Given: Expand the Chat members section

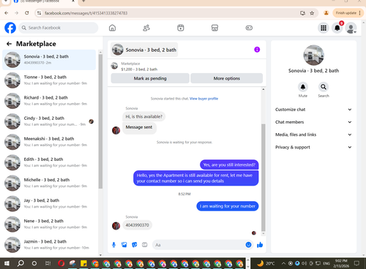Looking at the screenshot, I should click(313, 122).
